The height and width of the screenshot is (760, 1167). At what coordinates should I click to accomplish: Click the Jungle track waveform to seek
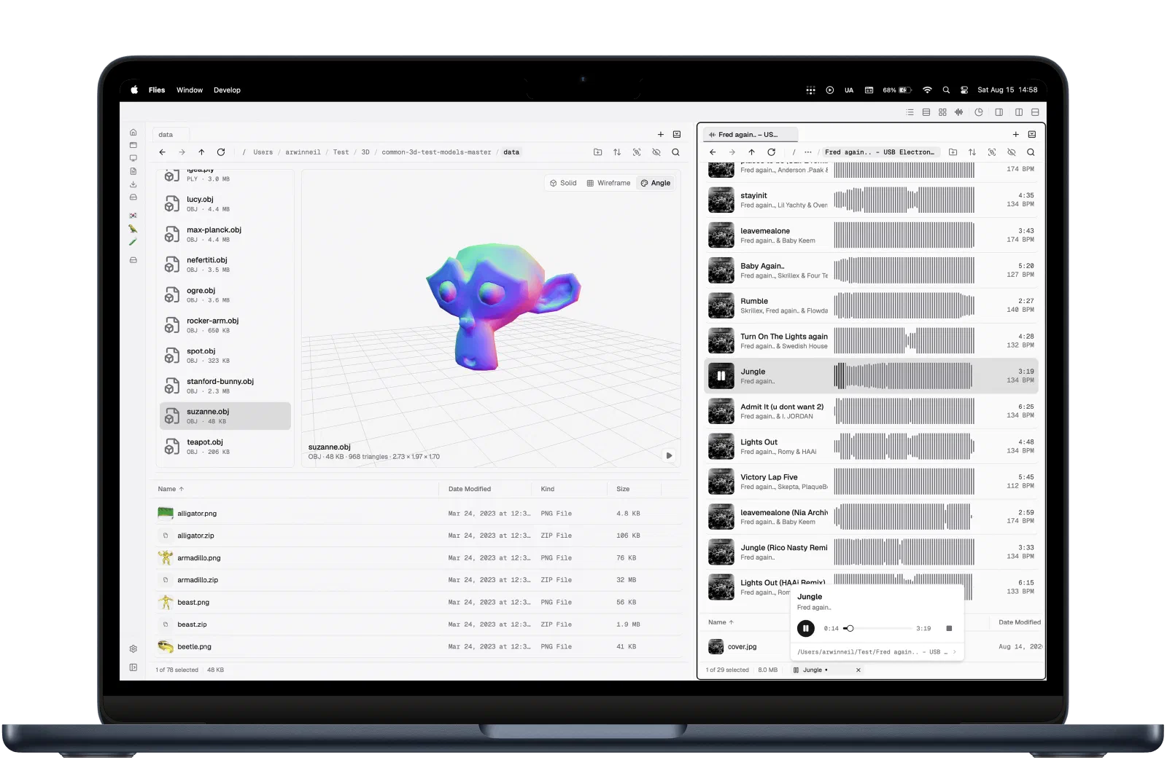(904, 376)
